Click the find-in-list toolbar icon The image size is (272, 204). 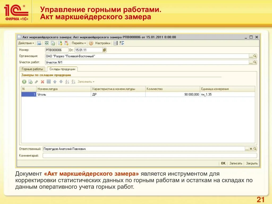pos(39,43)
